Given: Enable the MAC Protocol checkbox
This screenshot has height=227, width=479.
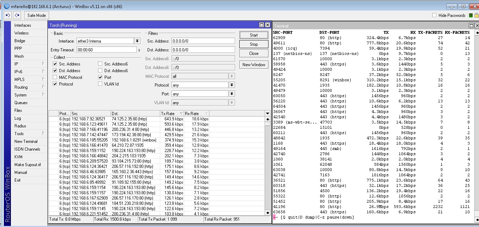Looking at the screenshot, I should (55, 77).
